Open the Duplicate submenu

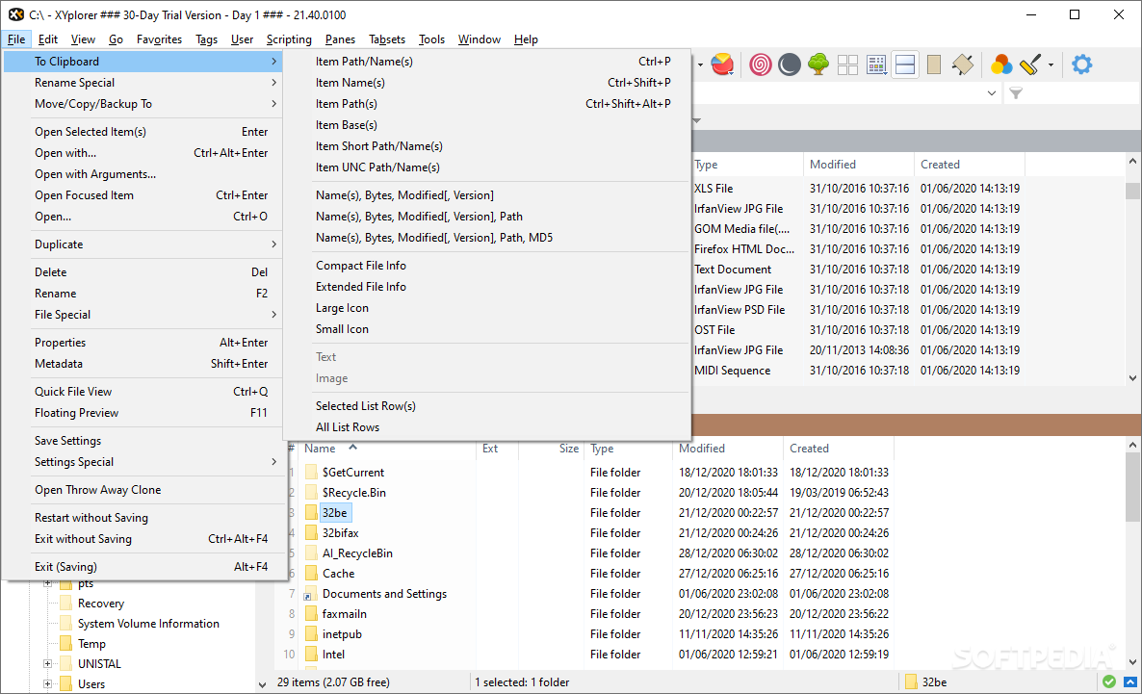click(143, 244)
